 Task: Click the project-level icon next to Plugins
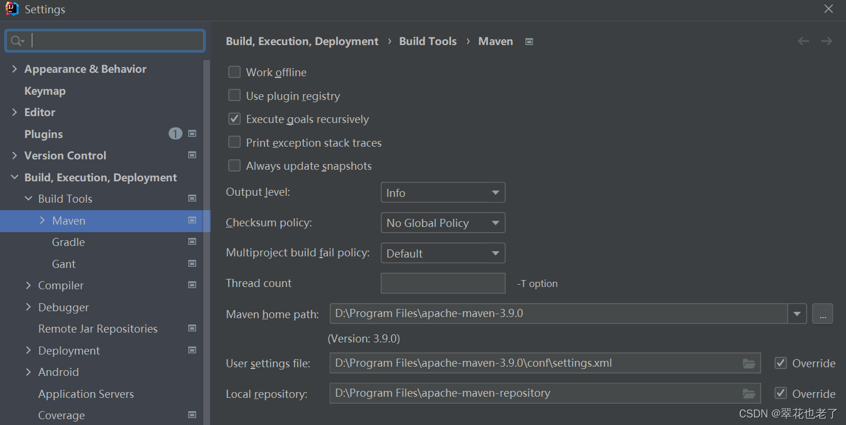(192, 133)
